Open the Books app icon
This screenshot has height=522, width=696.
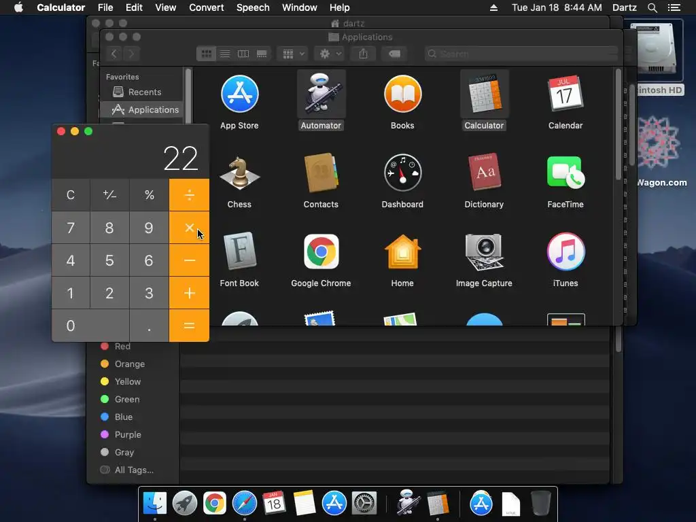click(402, 94)
